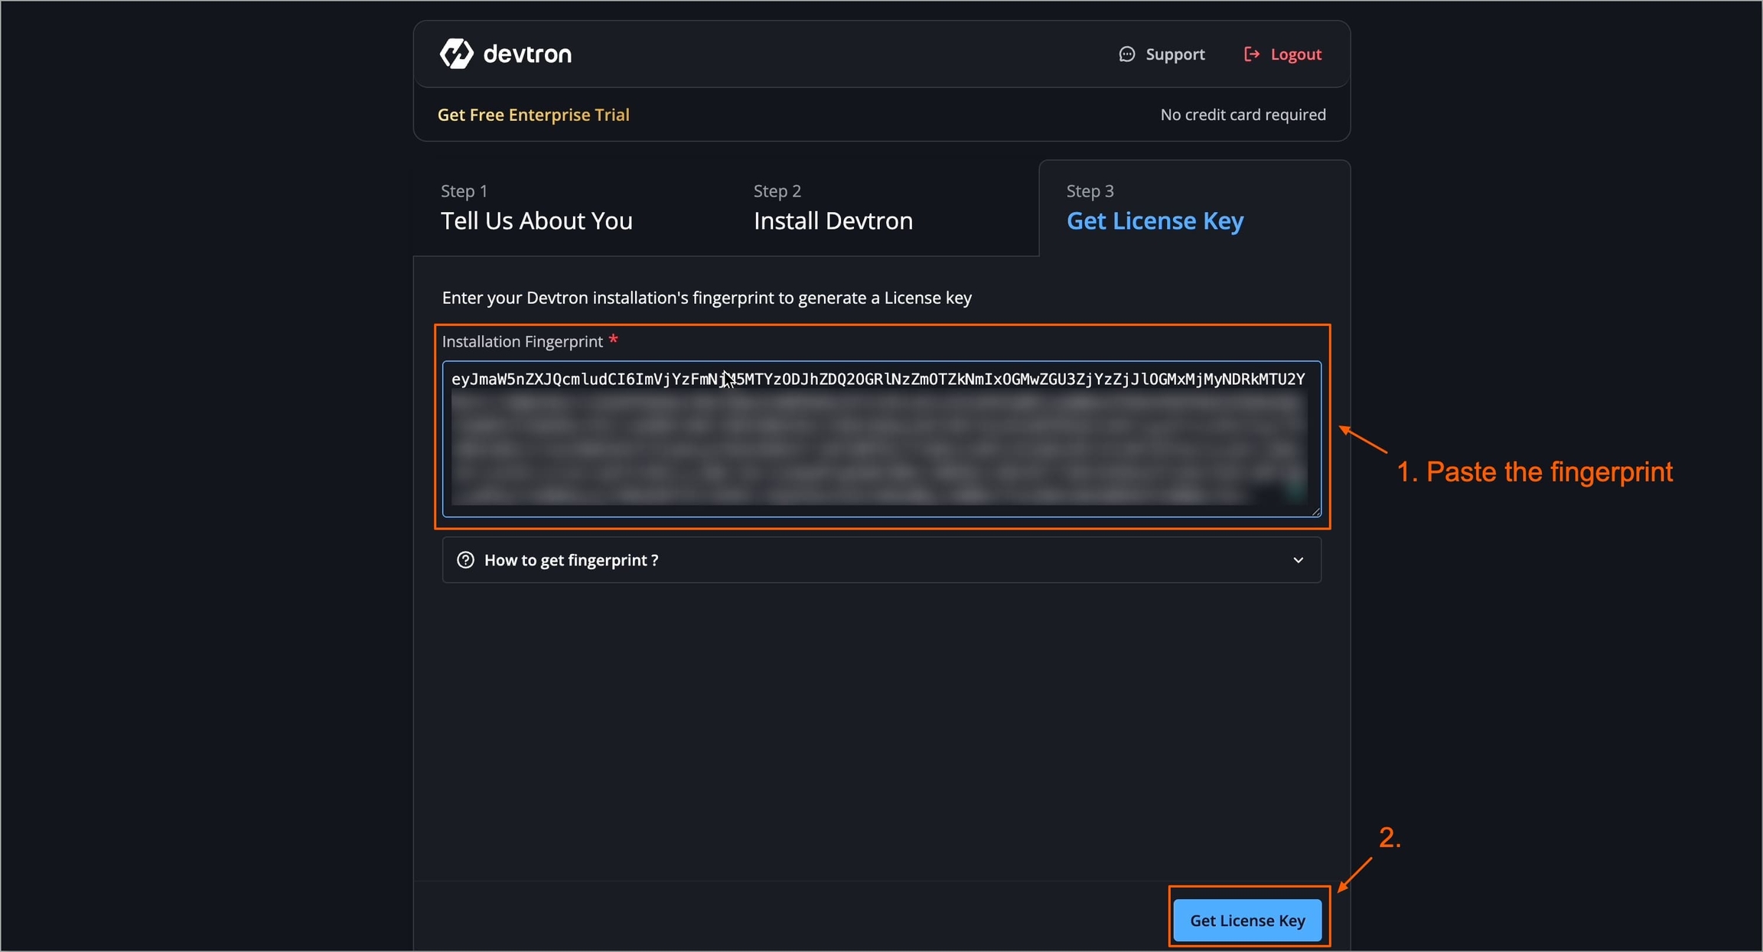This screenshot has width=1763, height=952.
Task: Click the Support chat bubble icon
Action: point(1126,54)
